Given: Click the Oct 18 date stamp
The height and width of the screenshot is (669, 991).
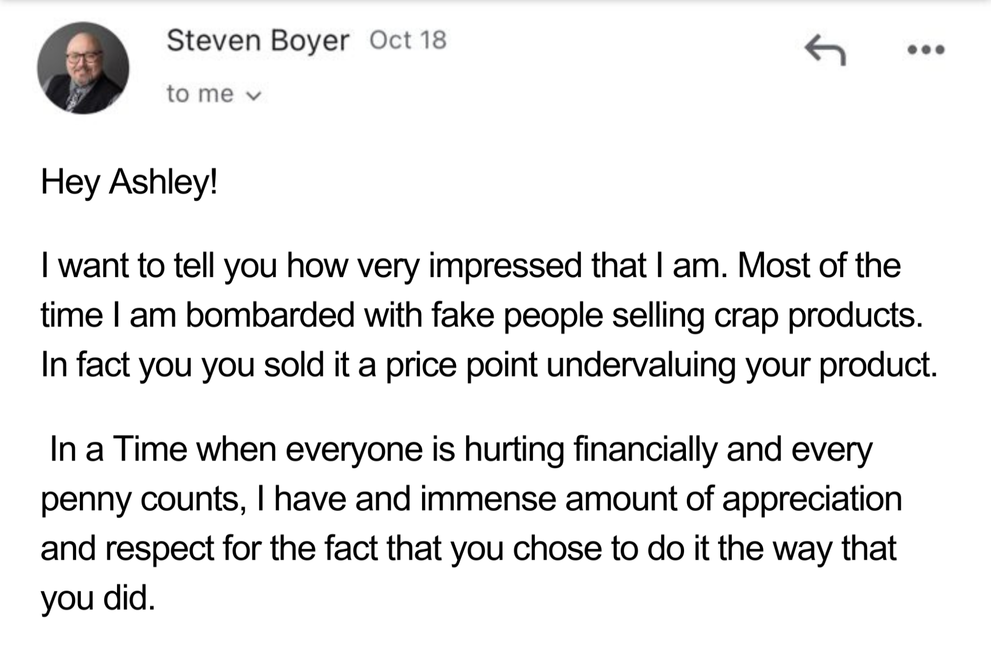Looking at the screenshot, I should [408, 40].
